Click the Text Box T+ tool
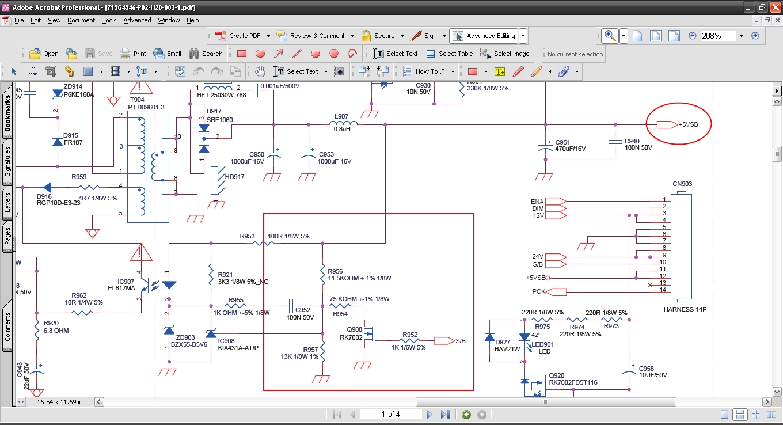 499,71
